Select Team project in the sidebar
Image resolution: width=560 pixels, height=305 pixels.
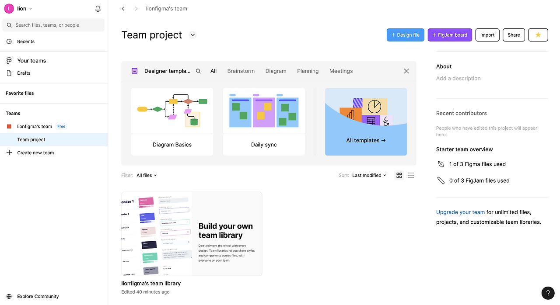(54, 139)
